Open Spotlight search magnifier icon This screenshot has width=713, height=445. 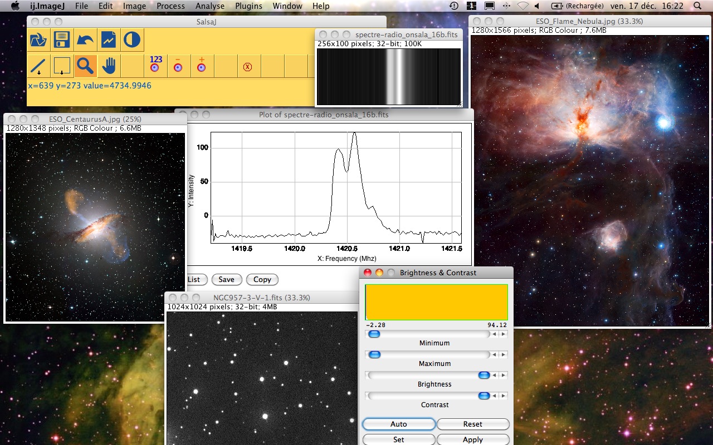pos(698,6)
